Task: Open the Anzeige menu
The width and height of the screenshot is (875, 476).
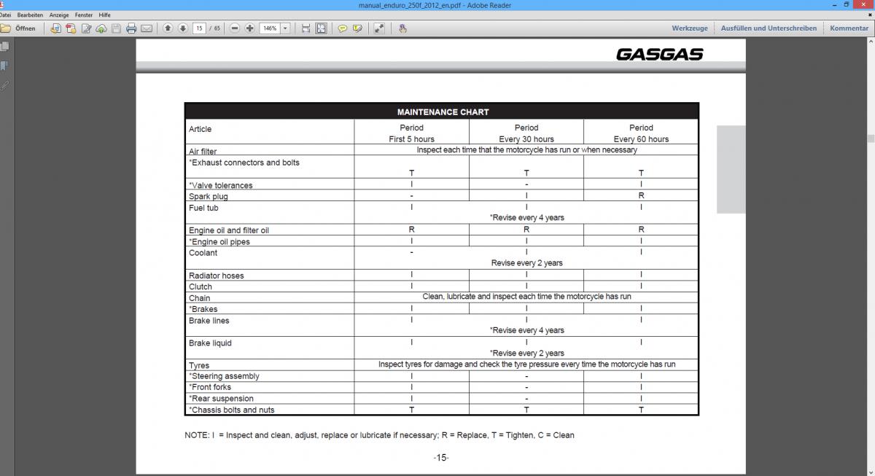Action: 59,15
